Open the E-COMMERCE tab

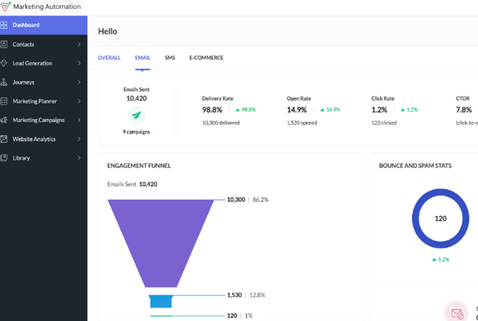[206, 58]
